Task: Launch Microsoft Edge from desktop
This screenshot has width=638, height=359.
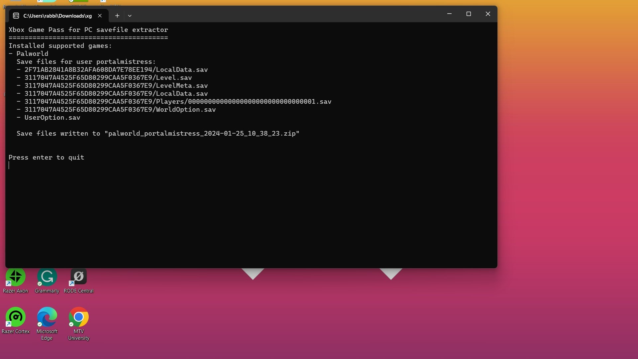Action: point(47,324)
